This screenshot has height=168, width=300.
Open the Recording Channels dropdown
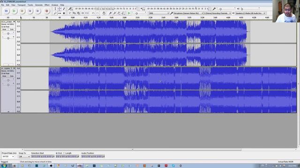[217, 13]
